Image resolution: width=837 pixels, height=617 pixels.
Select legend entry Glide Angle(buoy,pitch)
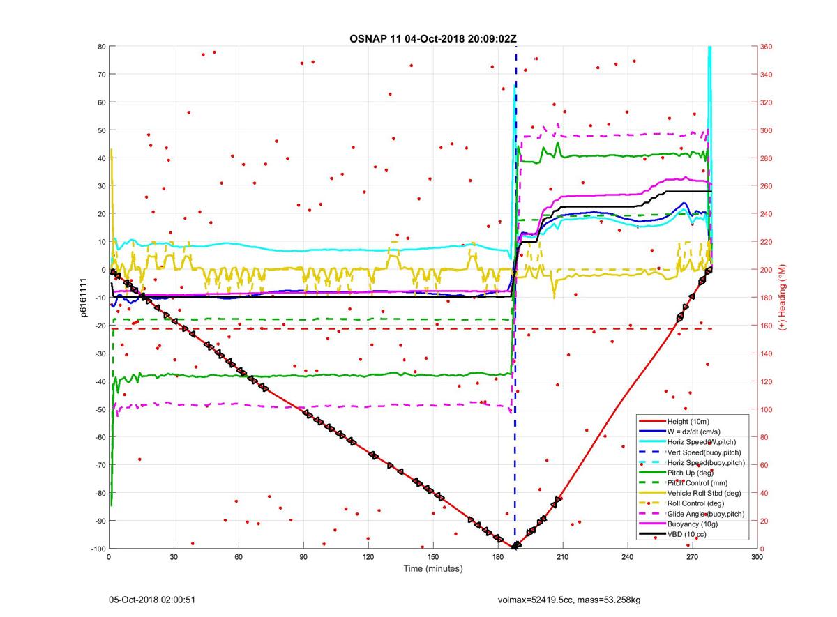pyautogui.click(x=706, y=513)
